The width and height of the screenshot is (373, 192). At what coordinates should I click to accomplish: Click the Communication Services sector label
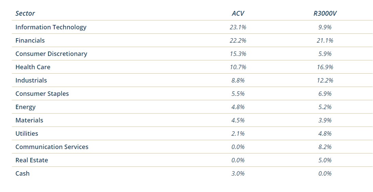[x=52, y=147]
